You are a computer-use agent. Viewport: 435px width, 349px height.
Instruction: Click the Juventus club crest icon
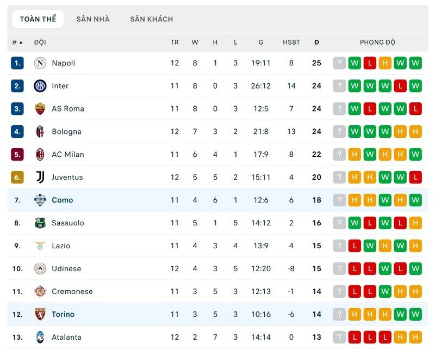(x=40, y=177)
